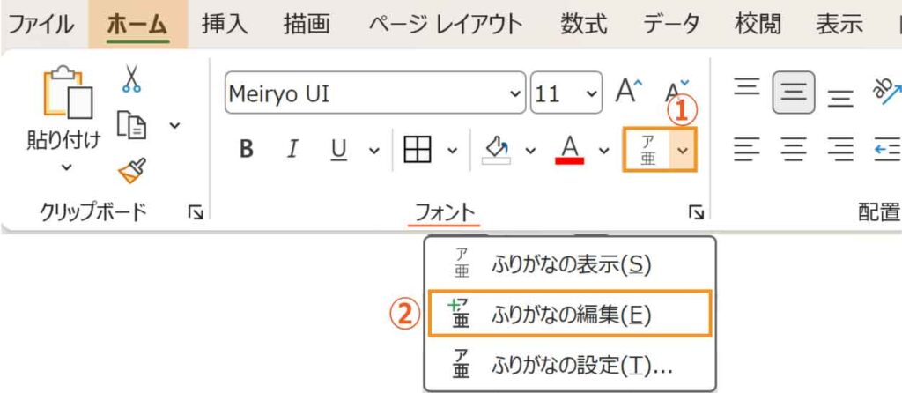Expand the Borders options arrow
902x393 pixels.
click(453, 150)
